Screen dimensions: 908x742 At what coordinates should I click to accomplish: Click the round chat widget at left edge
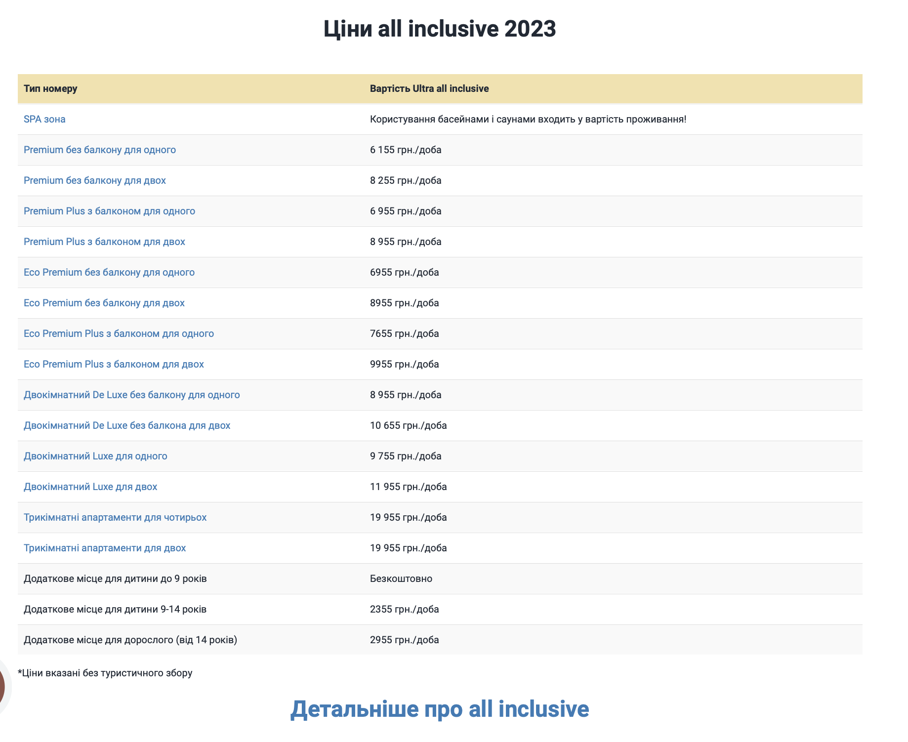click(x=3, y=687)
